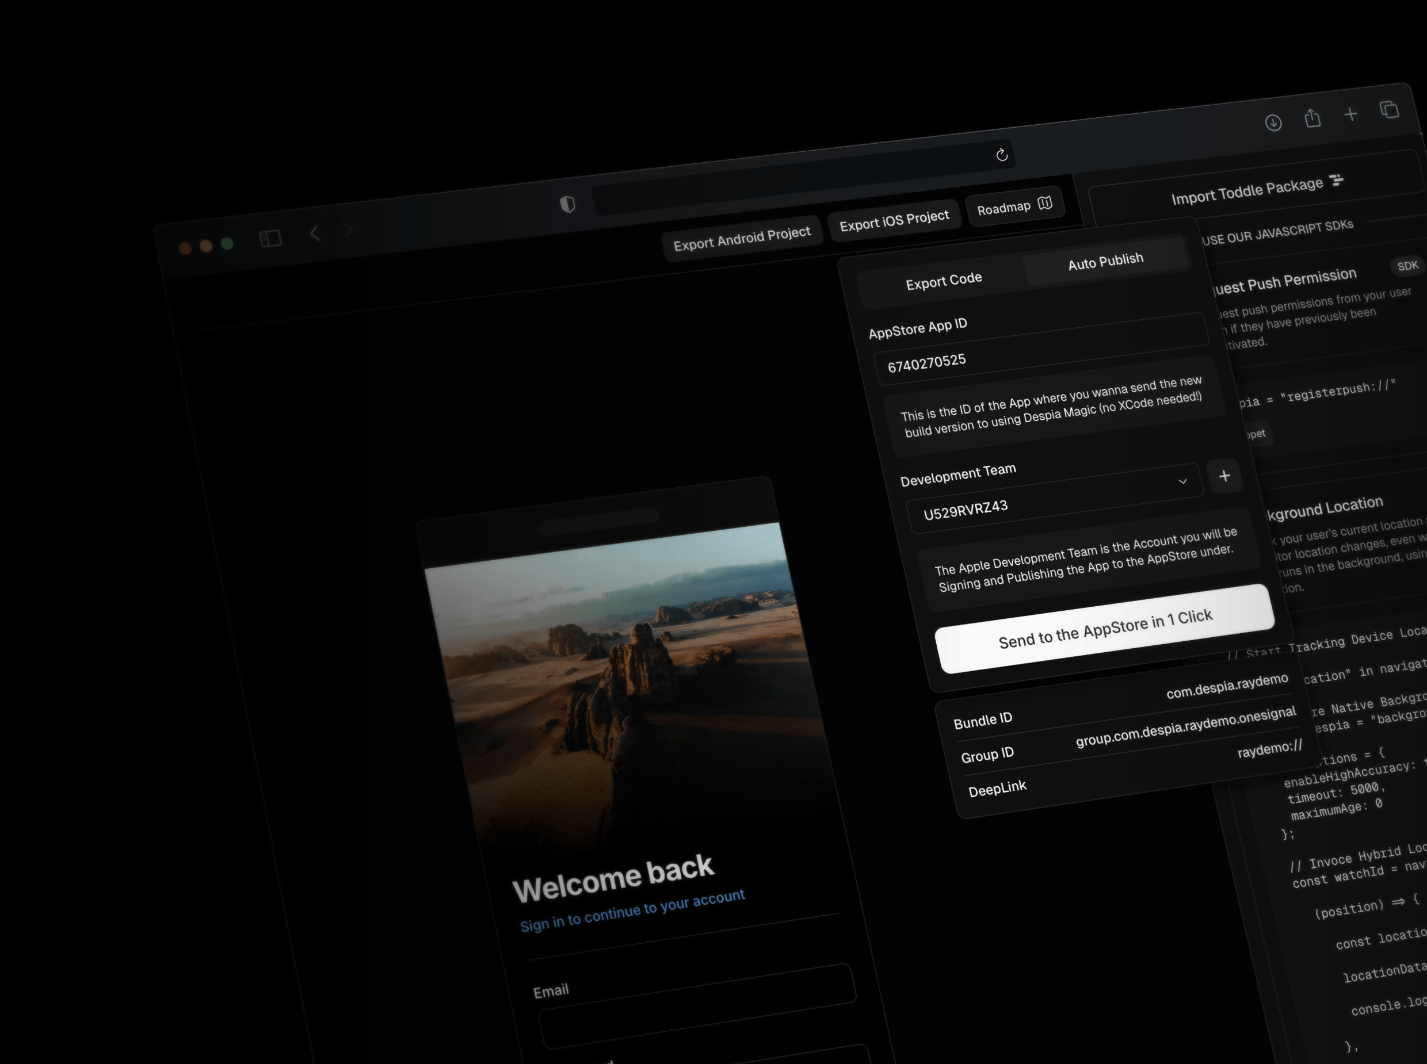
Task: Go forward with the browser forward arrow
Action: (348, 230)
